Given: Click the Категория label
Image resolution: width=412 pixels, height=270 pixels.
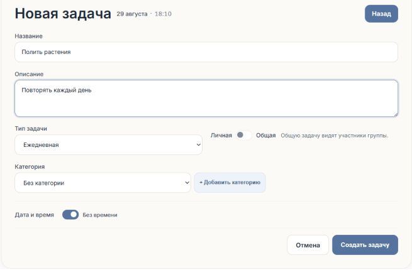Looking at the screenshot, I should pos(30,167).
